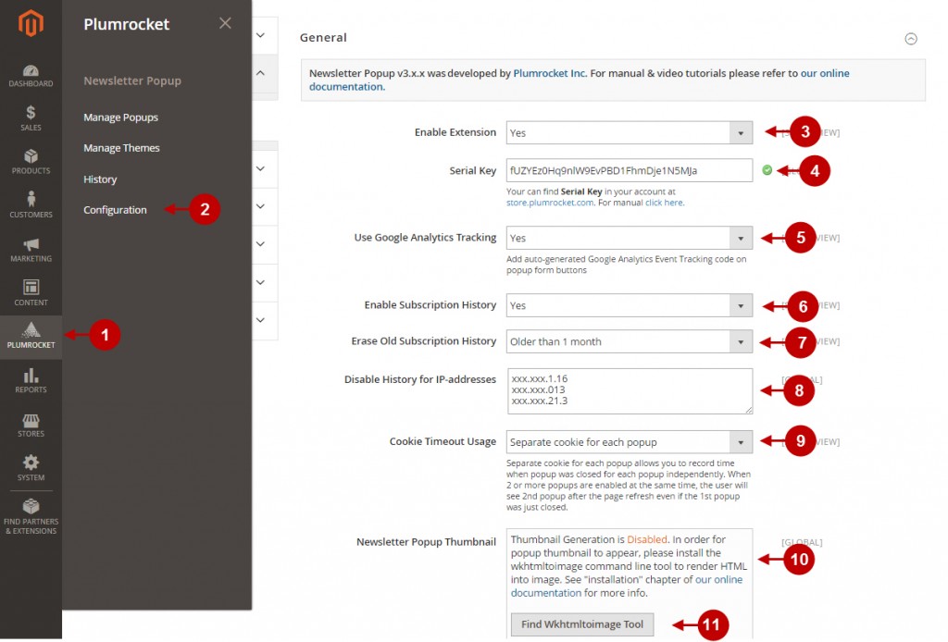The image size is (948, 642).
Task: Open the Cookie Timeout Usage dropdown
Action: coord(629,441)
